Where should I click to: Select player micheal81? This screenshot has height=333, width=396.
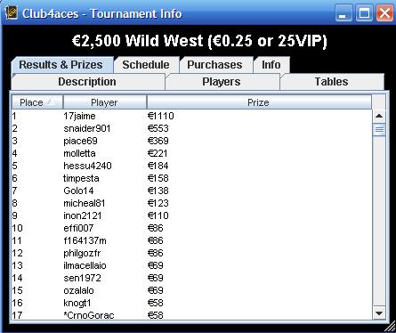(85, 203)
